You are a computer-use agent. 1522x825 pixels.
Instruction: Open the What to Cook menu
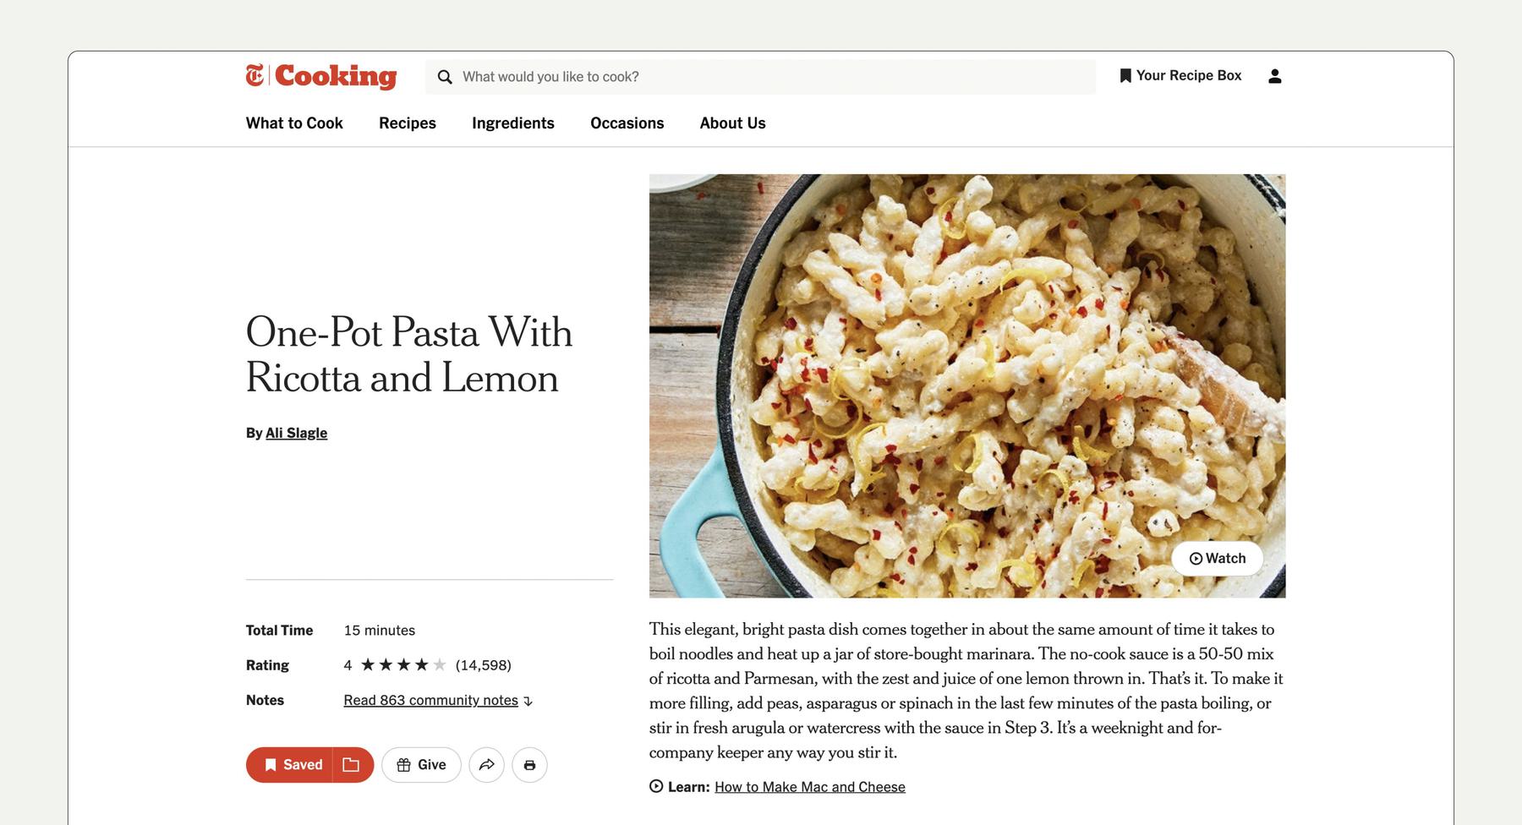click(x=294, y=123)
